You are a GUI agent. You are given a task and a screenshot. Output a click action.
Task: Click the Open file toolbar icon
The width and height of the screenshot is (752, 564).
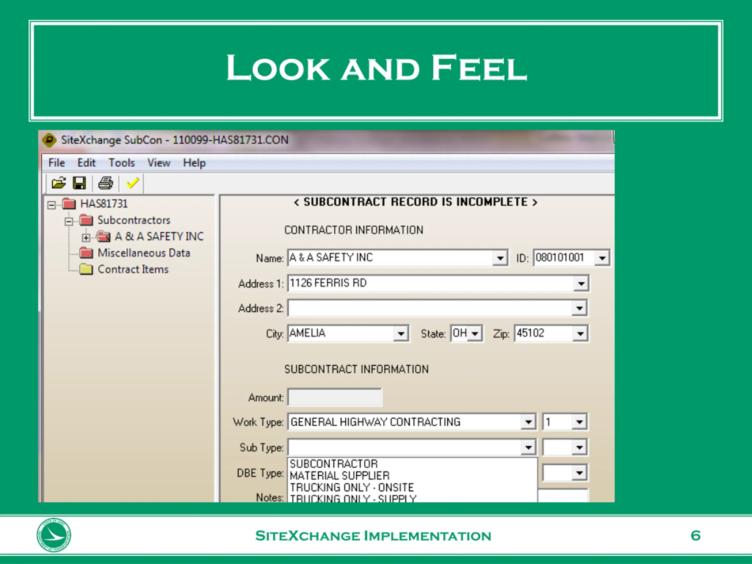pos(58,183)
